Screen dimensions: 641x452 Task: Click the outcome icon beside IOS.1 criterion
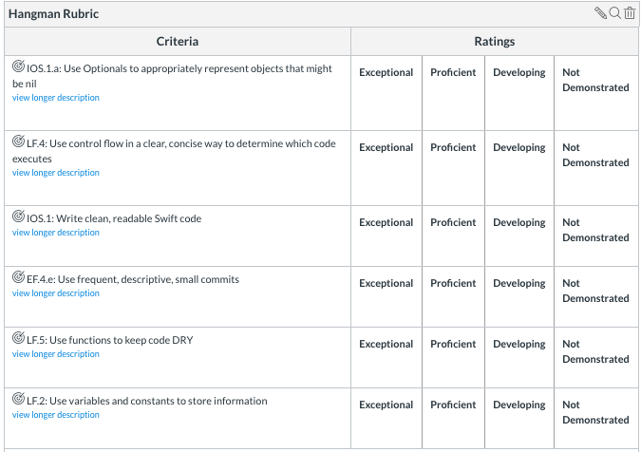click(x=18, y=217)
